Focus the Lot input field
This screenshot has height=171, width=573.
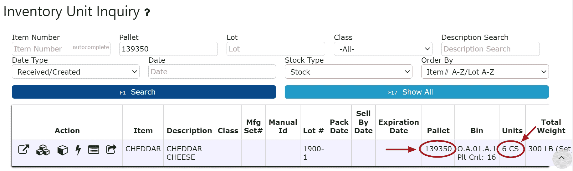click(275, 49)
